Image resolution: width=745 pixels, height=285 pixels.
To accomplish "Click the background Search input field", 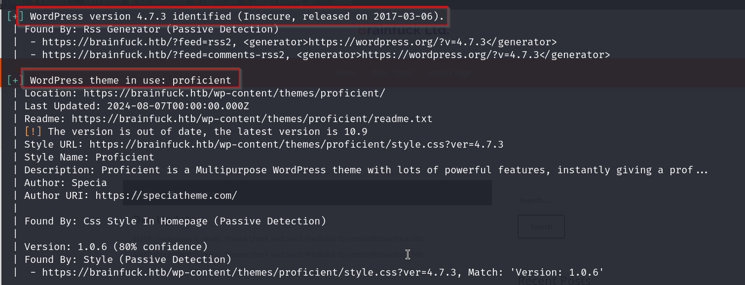I will coord(538,201).
